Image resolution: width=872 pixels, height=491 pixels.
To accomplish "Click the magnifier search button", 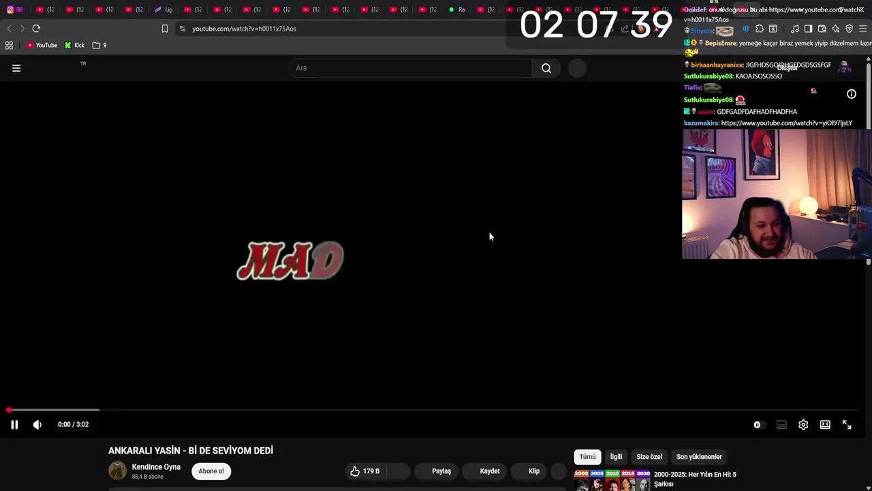I will (546, 68).
